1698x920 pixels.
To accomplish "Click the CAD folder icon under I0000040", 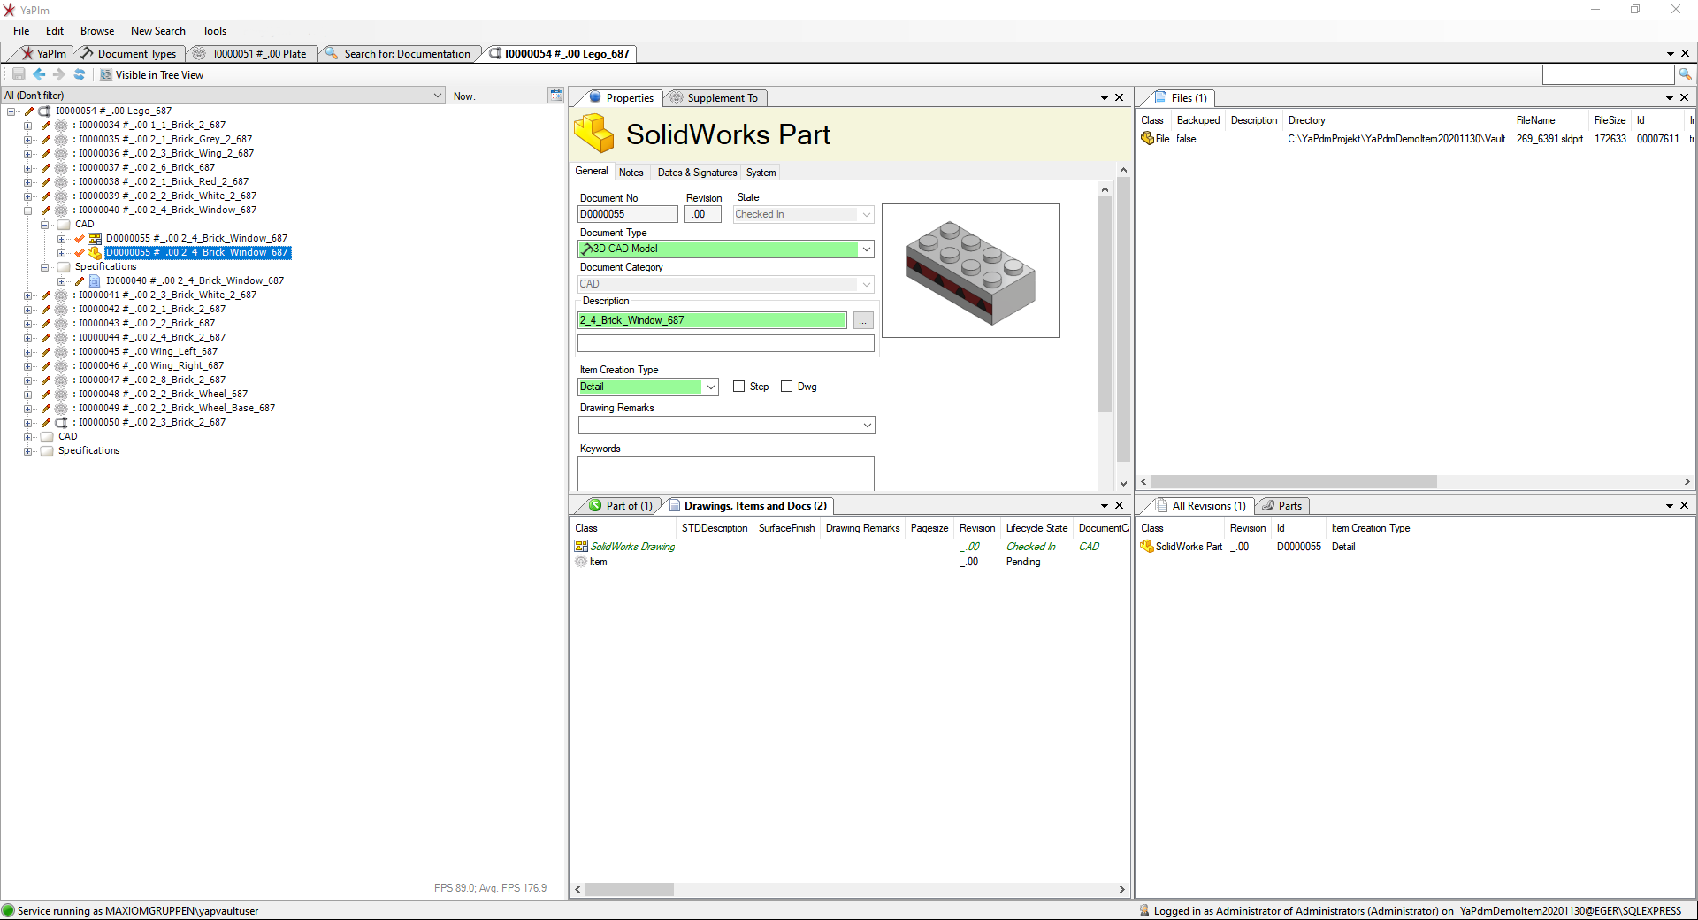I will (64, 225).
